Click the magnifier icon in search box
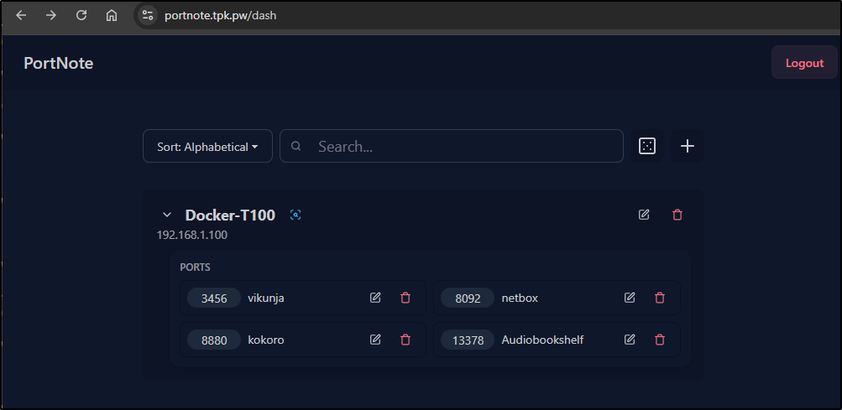This screenshot has width=842, height=410. pyautogui.click(x=295, y=146)
